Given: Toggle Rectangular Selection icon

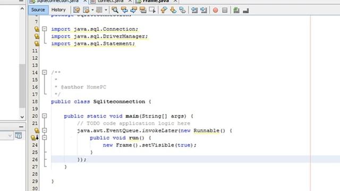Looking at the screenshot, I should (152, 10).
